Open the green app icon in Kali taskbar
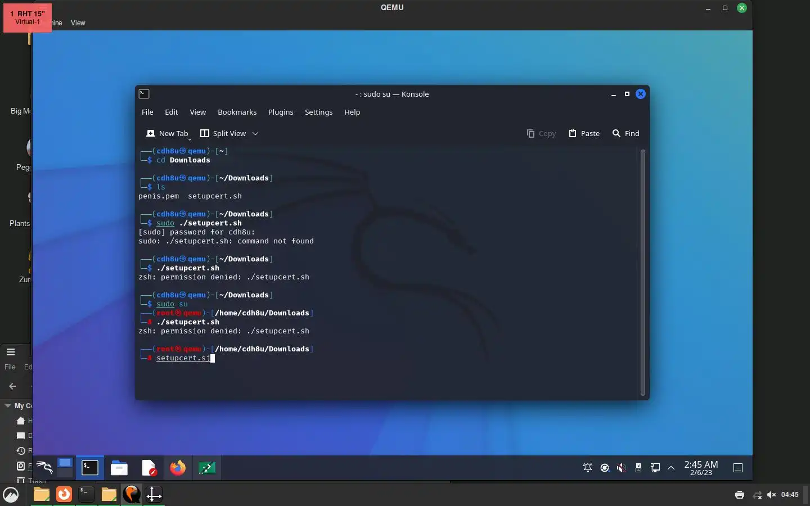This screenshot has height=506, width=810. (207, 468)
